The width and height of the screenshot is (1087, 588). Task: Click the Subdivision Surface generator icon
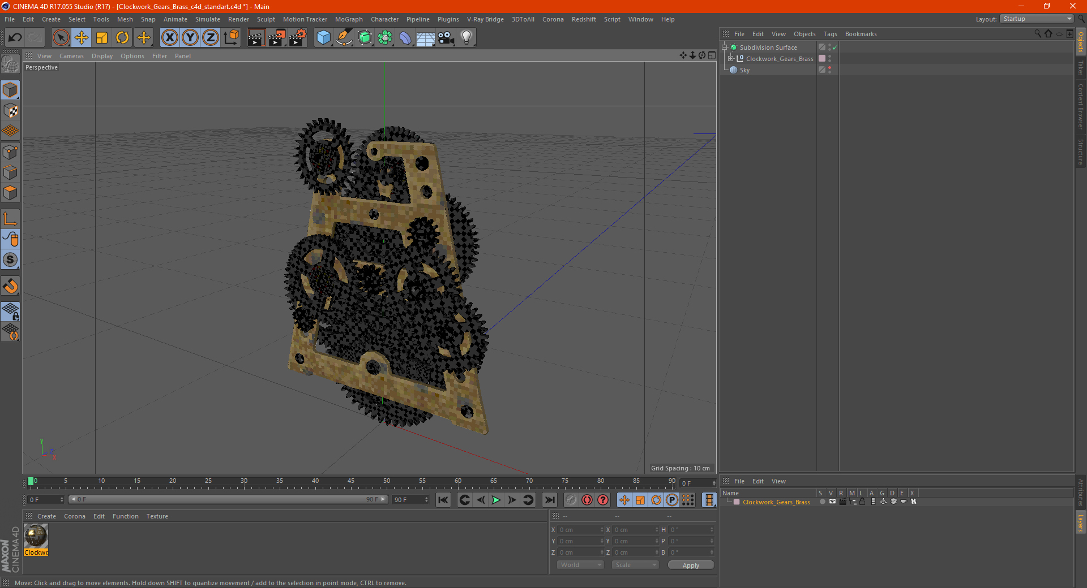[365, 37]
